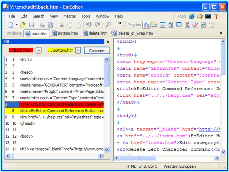Select diff line 12 <body>
The width and height of the screenshot is (229, 172).
click(54, 136)
